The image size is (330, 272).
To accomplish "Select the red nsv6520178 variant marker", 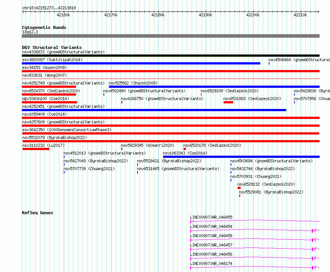I will 185,149.
